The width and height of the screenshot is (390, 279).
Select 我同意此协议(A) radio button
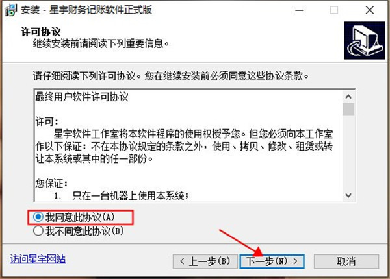click(x=38, y=217)
